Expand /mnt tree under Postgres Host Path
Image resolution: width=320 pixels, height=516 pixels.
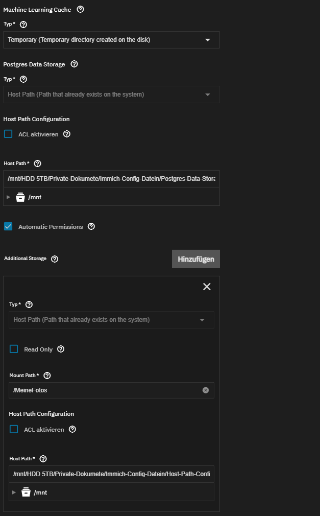[x=8, y=197]
